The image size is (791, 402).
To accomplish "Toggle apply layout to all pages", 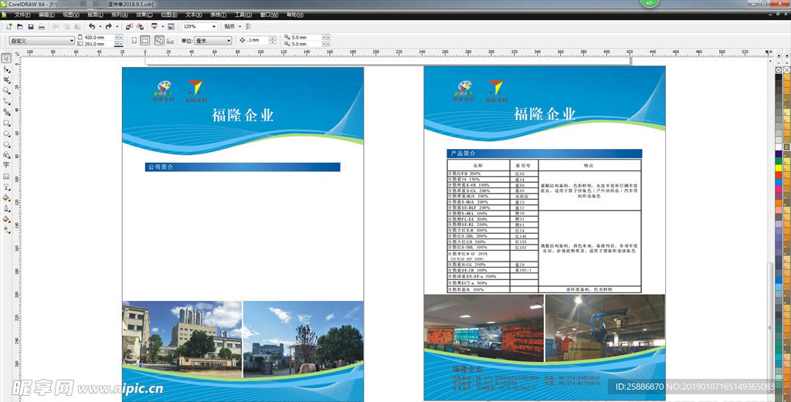I will [159, 40].
